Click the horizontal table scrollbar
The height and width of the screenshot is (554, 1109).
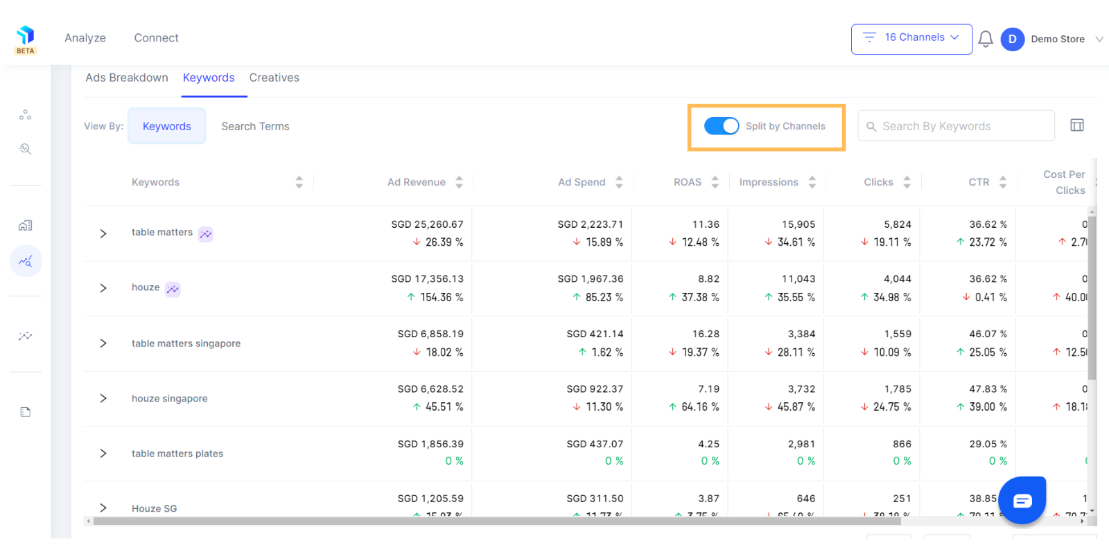pos(497,521)
